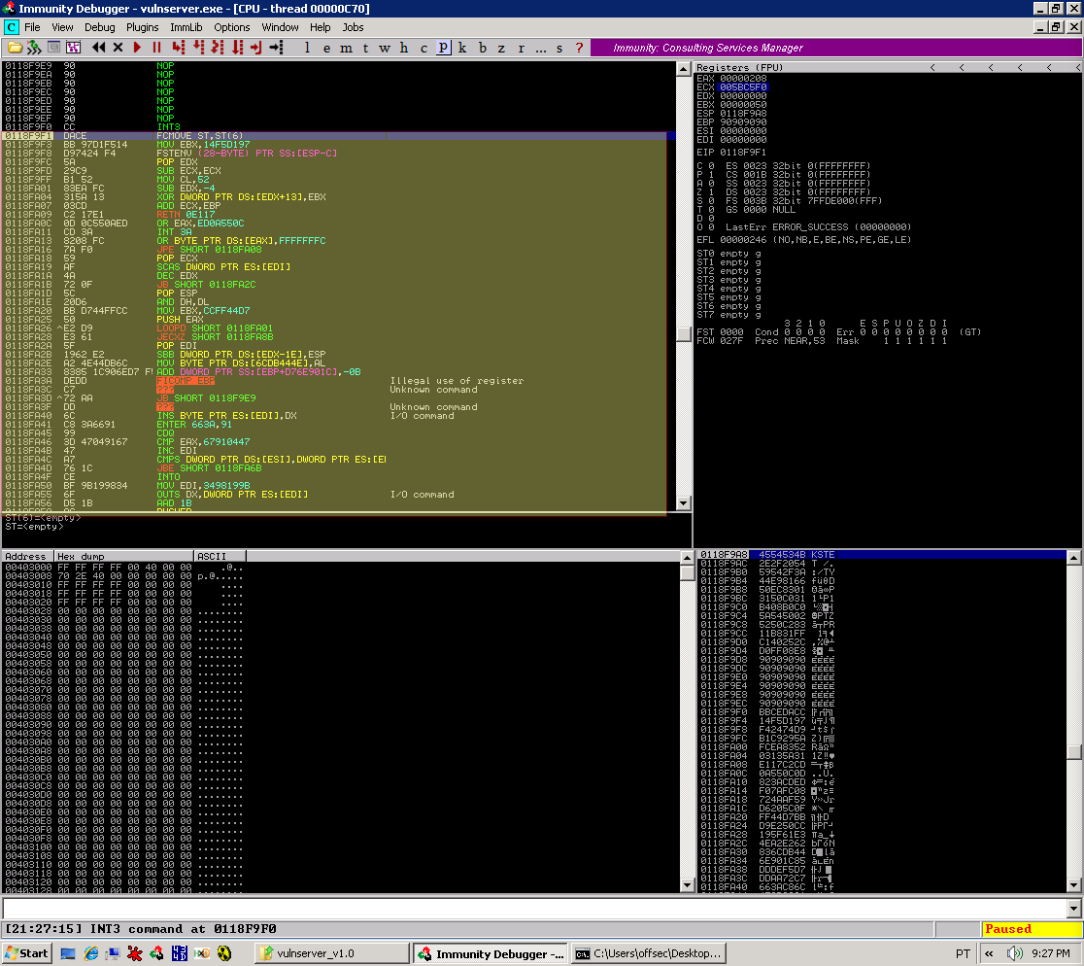Click the Step over toolbar icon

[198, 47]
